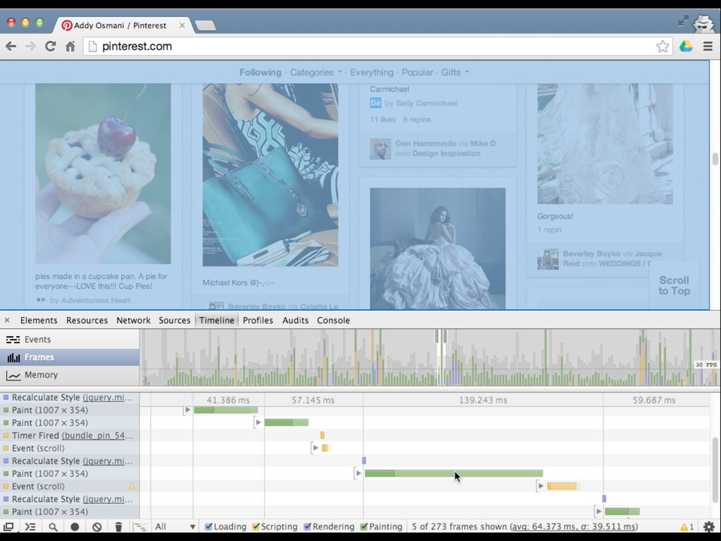Disable the Painting filter checkbox
This screenshot has width=721, height=541.
[x=364, y=527]
